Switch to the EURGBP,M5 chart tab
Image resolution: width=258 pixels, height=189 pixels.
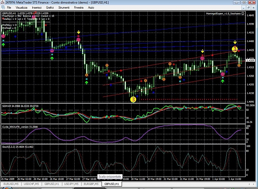pos(91,184)
